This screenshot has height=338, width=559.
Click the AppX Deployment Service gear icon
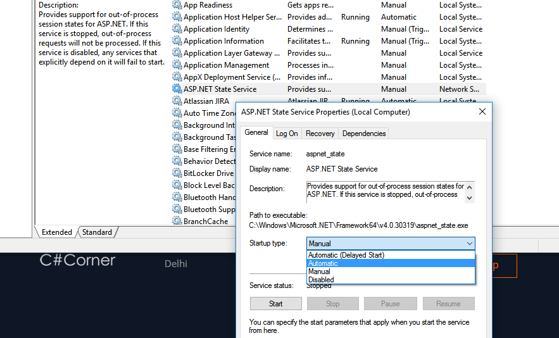(x=177, y=77)
